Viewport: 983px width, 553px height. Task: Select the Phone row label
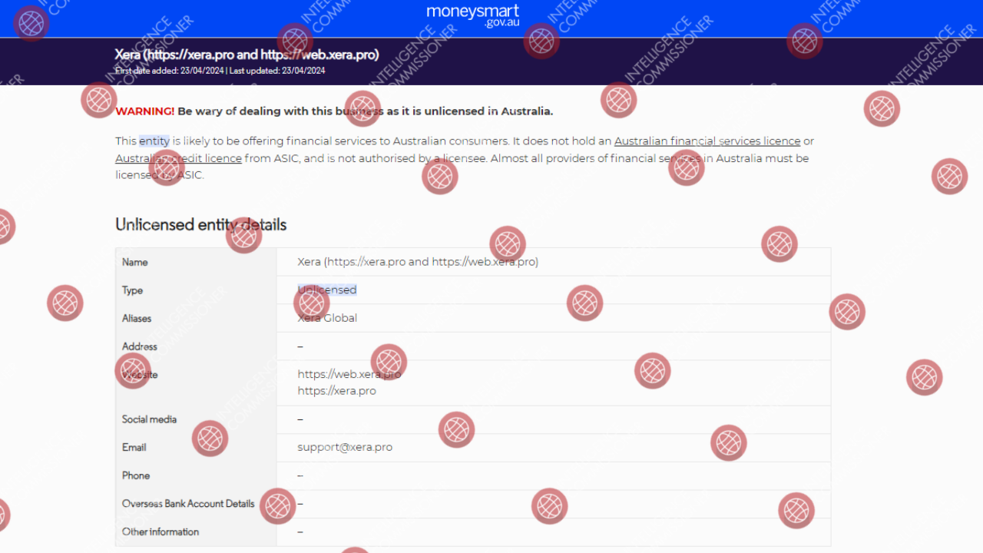coord(136,475)
